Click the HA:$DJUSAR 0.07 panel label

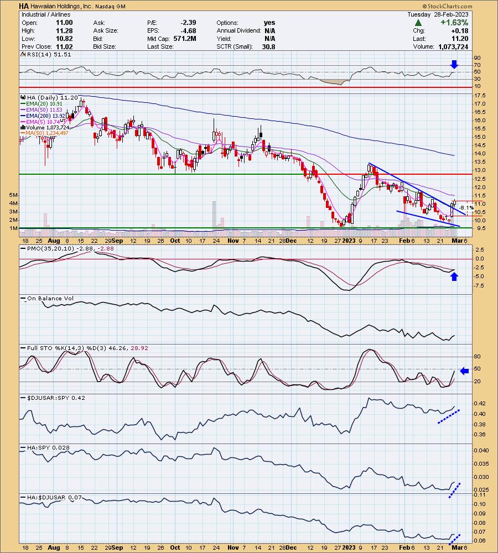(54, 498)
